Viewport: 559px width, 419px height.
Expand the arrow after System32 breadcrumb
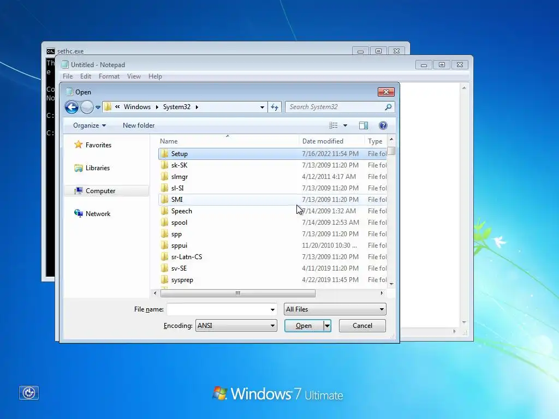tap(197, 107)
